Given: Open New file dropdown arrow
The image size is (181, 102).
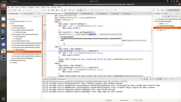Looking at the screenshot, I should point(11,10).
